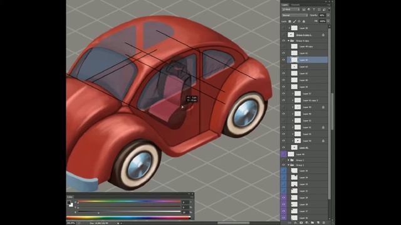Screen dimensions: 401x225
Task: Click the Group 2 label
Action: point(299,160)
